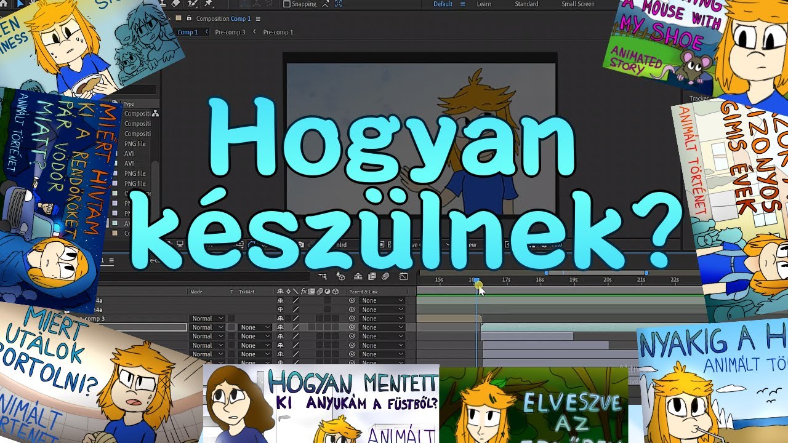Viewport: 788px width, 443px height.
Task: Select the Puppet Pin tool
Action: 208,4
